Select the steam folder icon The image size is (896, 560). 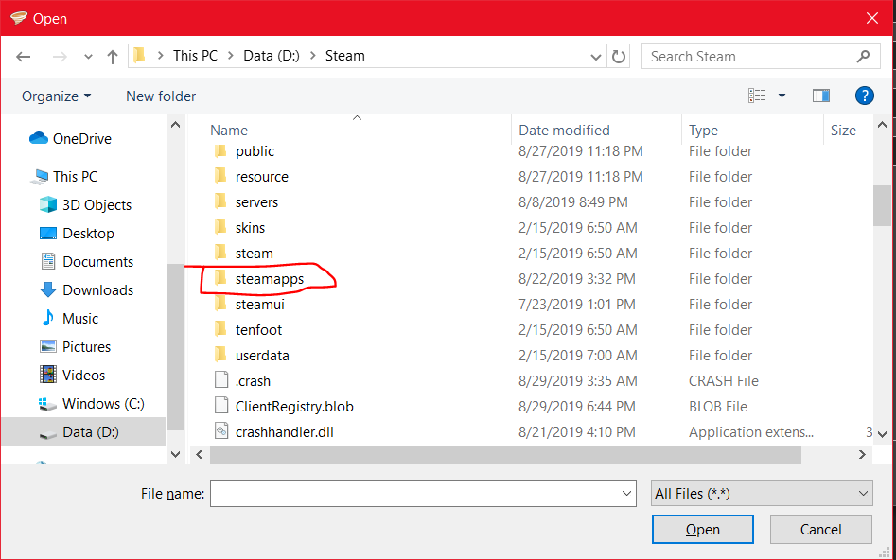[220, 253]
